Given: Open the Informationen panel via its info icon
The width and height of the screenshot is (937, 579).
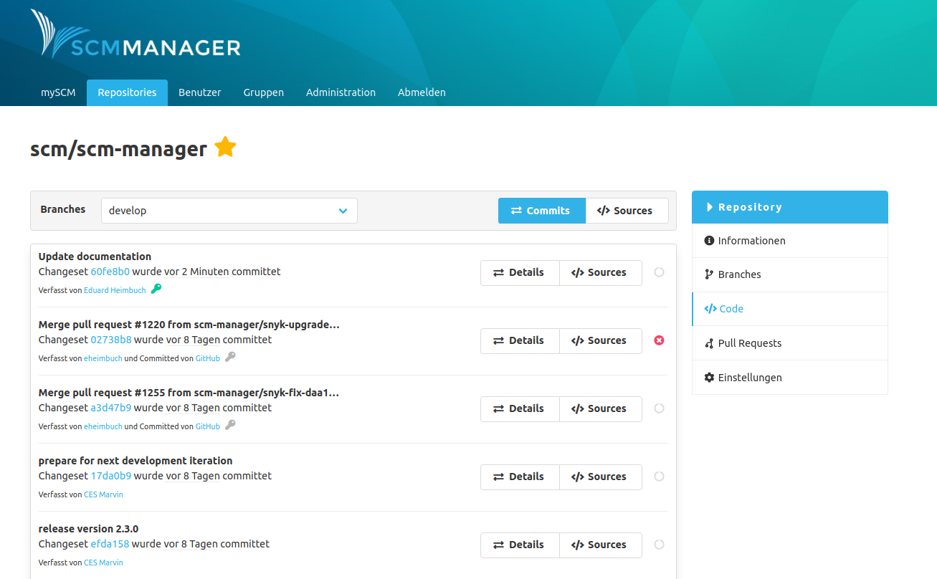Looking at the screenshot, I should [x=708, y=240].
